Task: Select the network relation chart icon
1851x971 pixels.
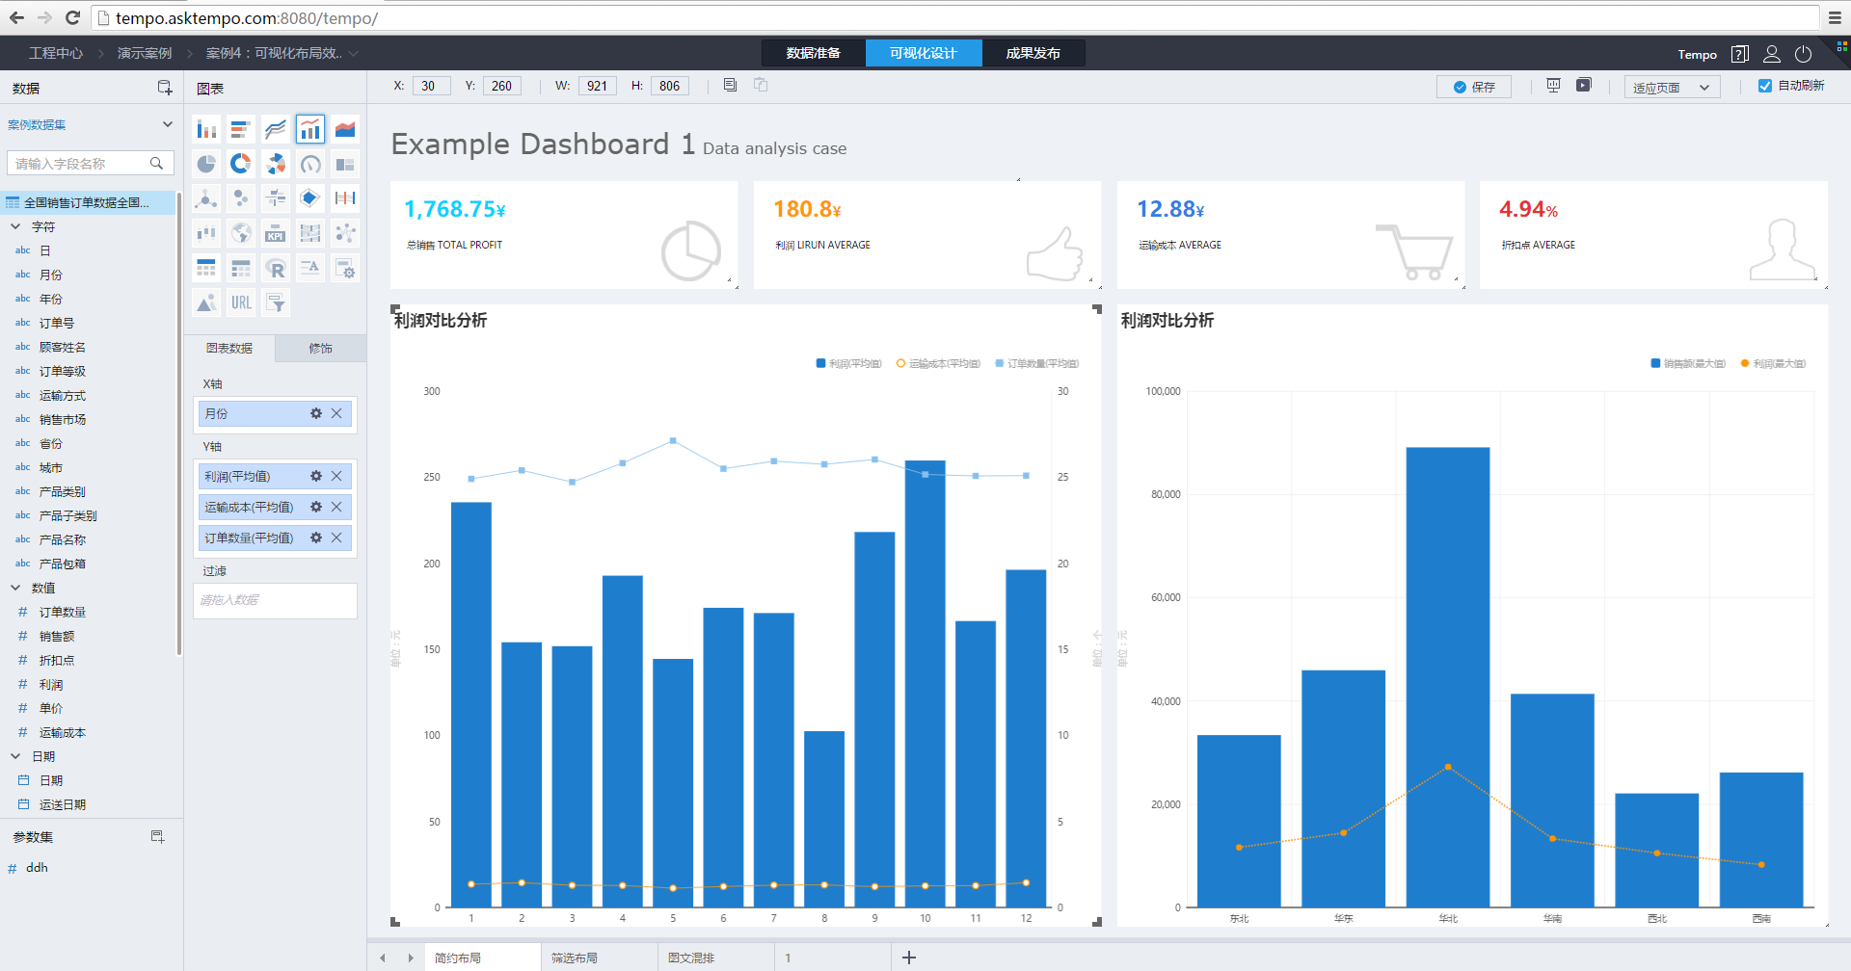Action: pyautogui.click(x=345, y=233)
